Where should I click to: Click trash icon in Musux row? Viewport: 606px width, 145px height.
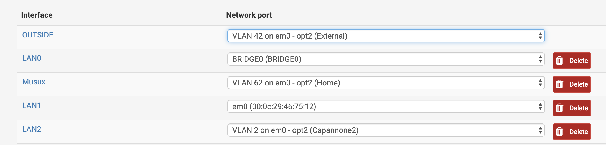point(559,84)
